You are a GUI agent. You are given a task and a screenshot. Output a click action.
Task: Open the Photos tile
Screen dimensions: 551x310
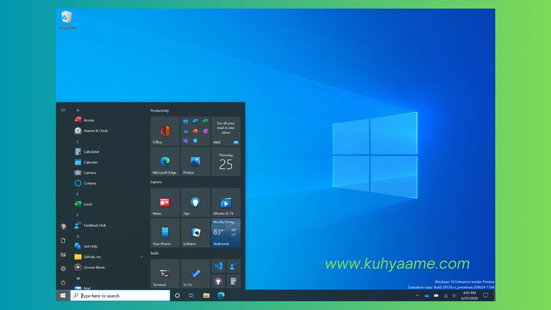coord(195,161)
